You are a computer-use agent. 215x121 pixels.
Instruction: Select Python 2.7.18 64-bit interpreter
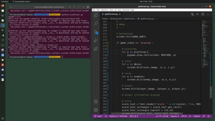118,116
